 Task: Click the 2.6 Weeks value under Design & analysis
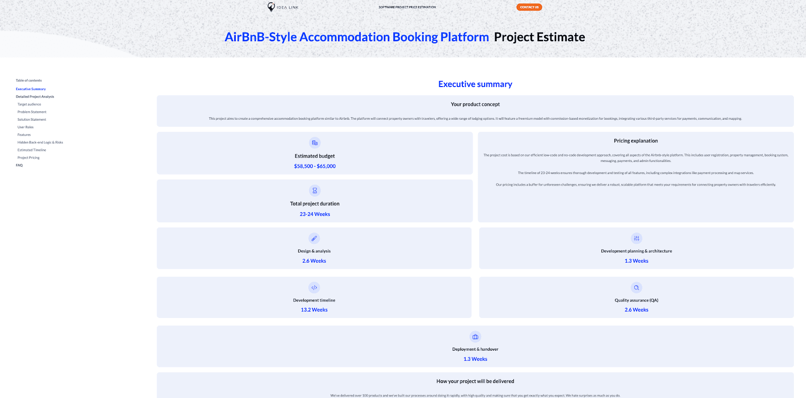pos(314,261)
